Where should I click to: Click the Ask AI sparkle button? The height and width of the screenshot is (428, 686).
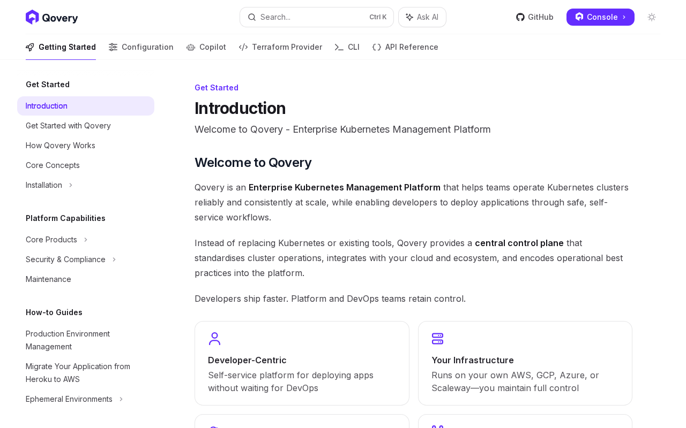click(x=422, y=17)
